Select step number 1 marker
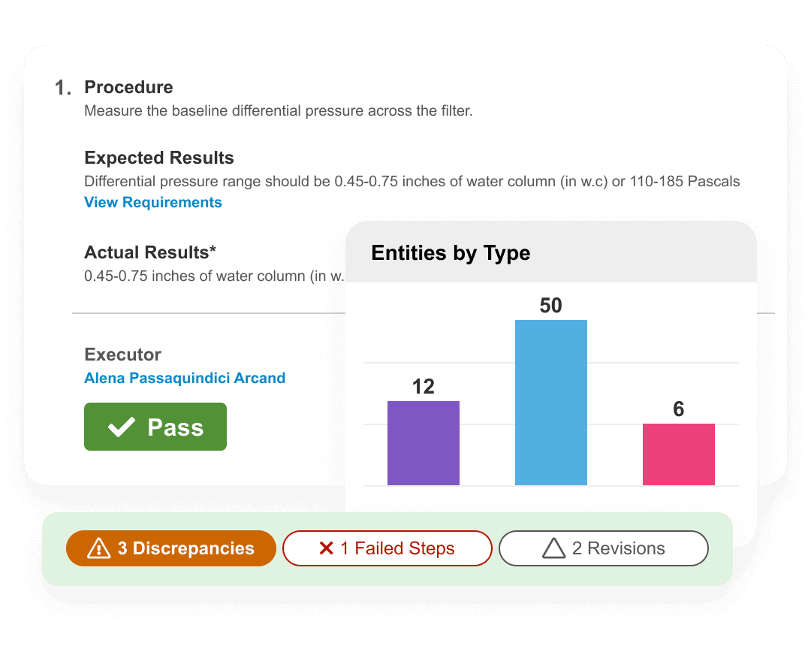This screenshot has width=811, height=661. pos(63,88)
